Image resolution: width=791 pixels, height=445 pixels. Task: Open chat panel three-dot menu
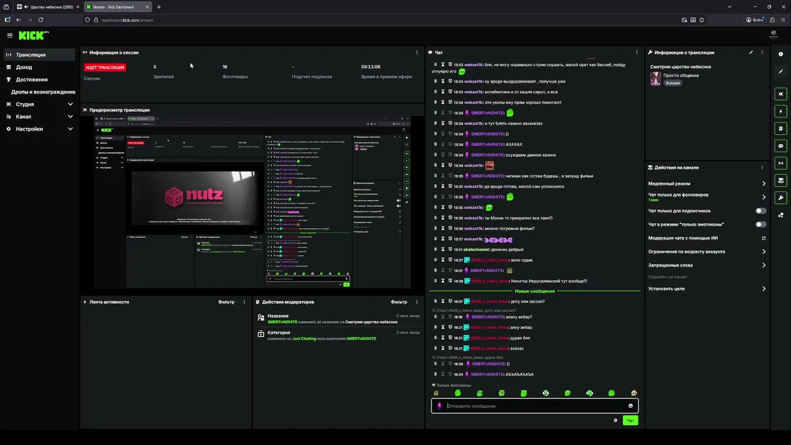tap(637, 53)
